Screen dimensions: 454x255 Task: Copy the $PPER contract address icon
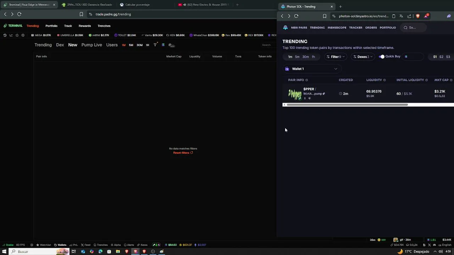tap(323, 94)
